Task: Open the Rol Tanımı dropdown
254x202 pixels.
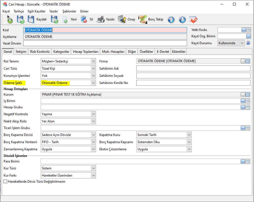Action: (94, 61)
